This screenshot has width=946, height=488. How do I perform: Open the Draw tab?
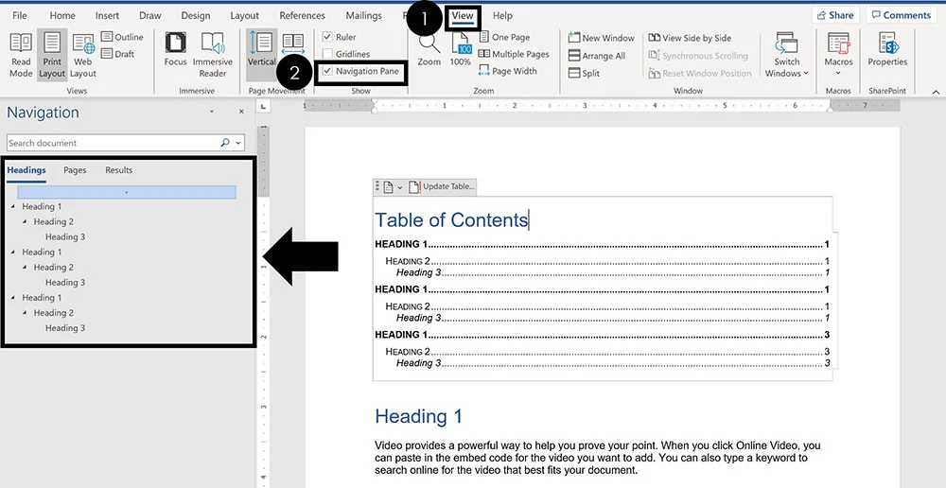coord(149,16)
